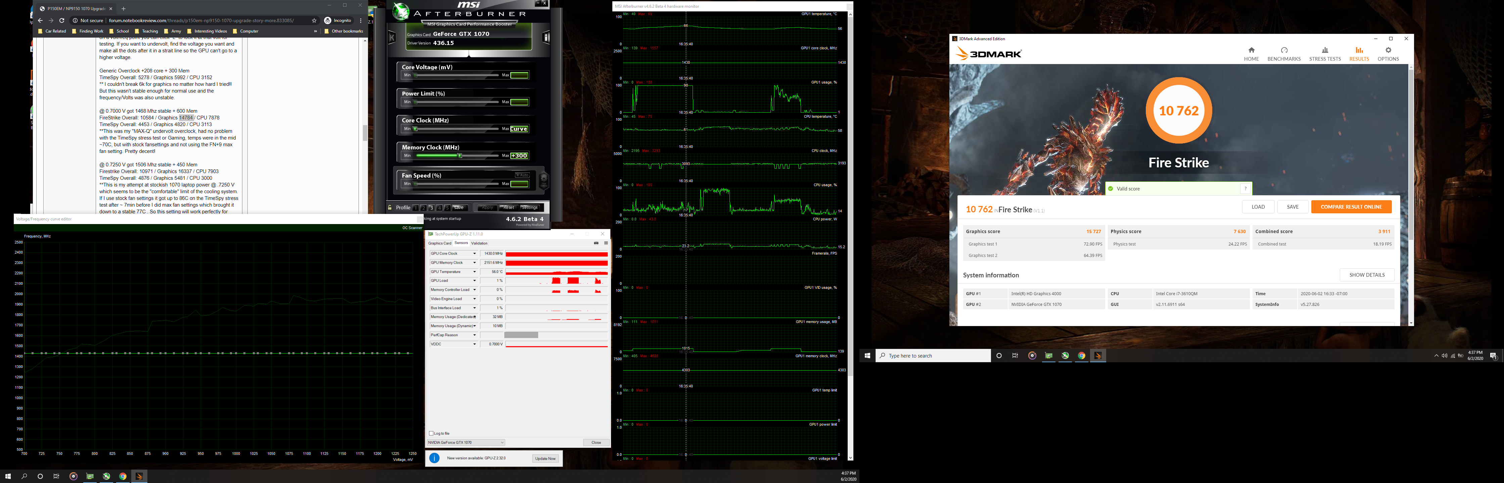Viewport: 1504px width, 483px height.
Task: Click the Chrome address bar URL
Action: pos(201,20)
